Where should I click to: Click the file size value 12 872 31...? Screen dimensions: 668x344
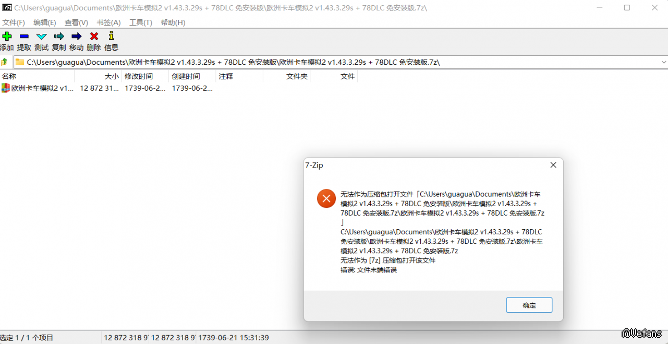(99, 88)
